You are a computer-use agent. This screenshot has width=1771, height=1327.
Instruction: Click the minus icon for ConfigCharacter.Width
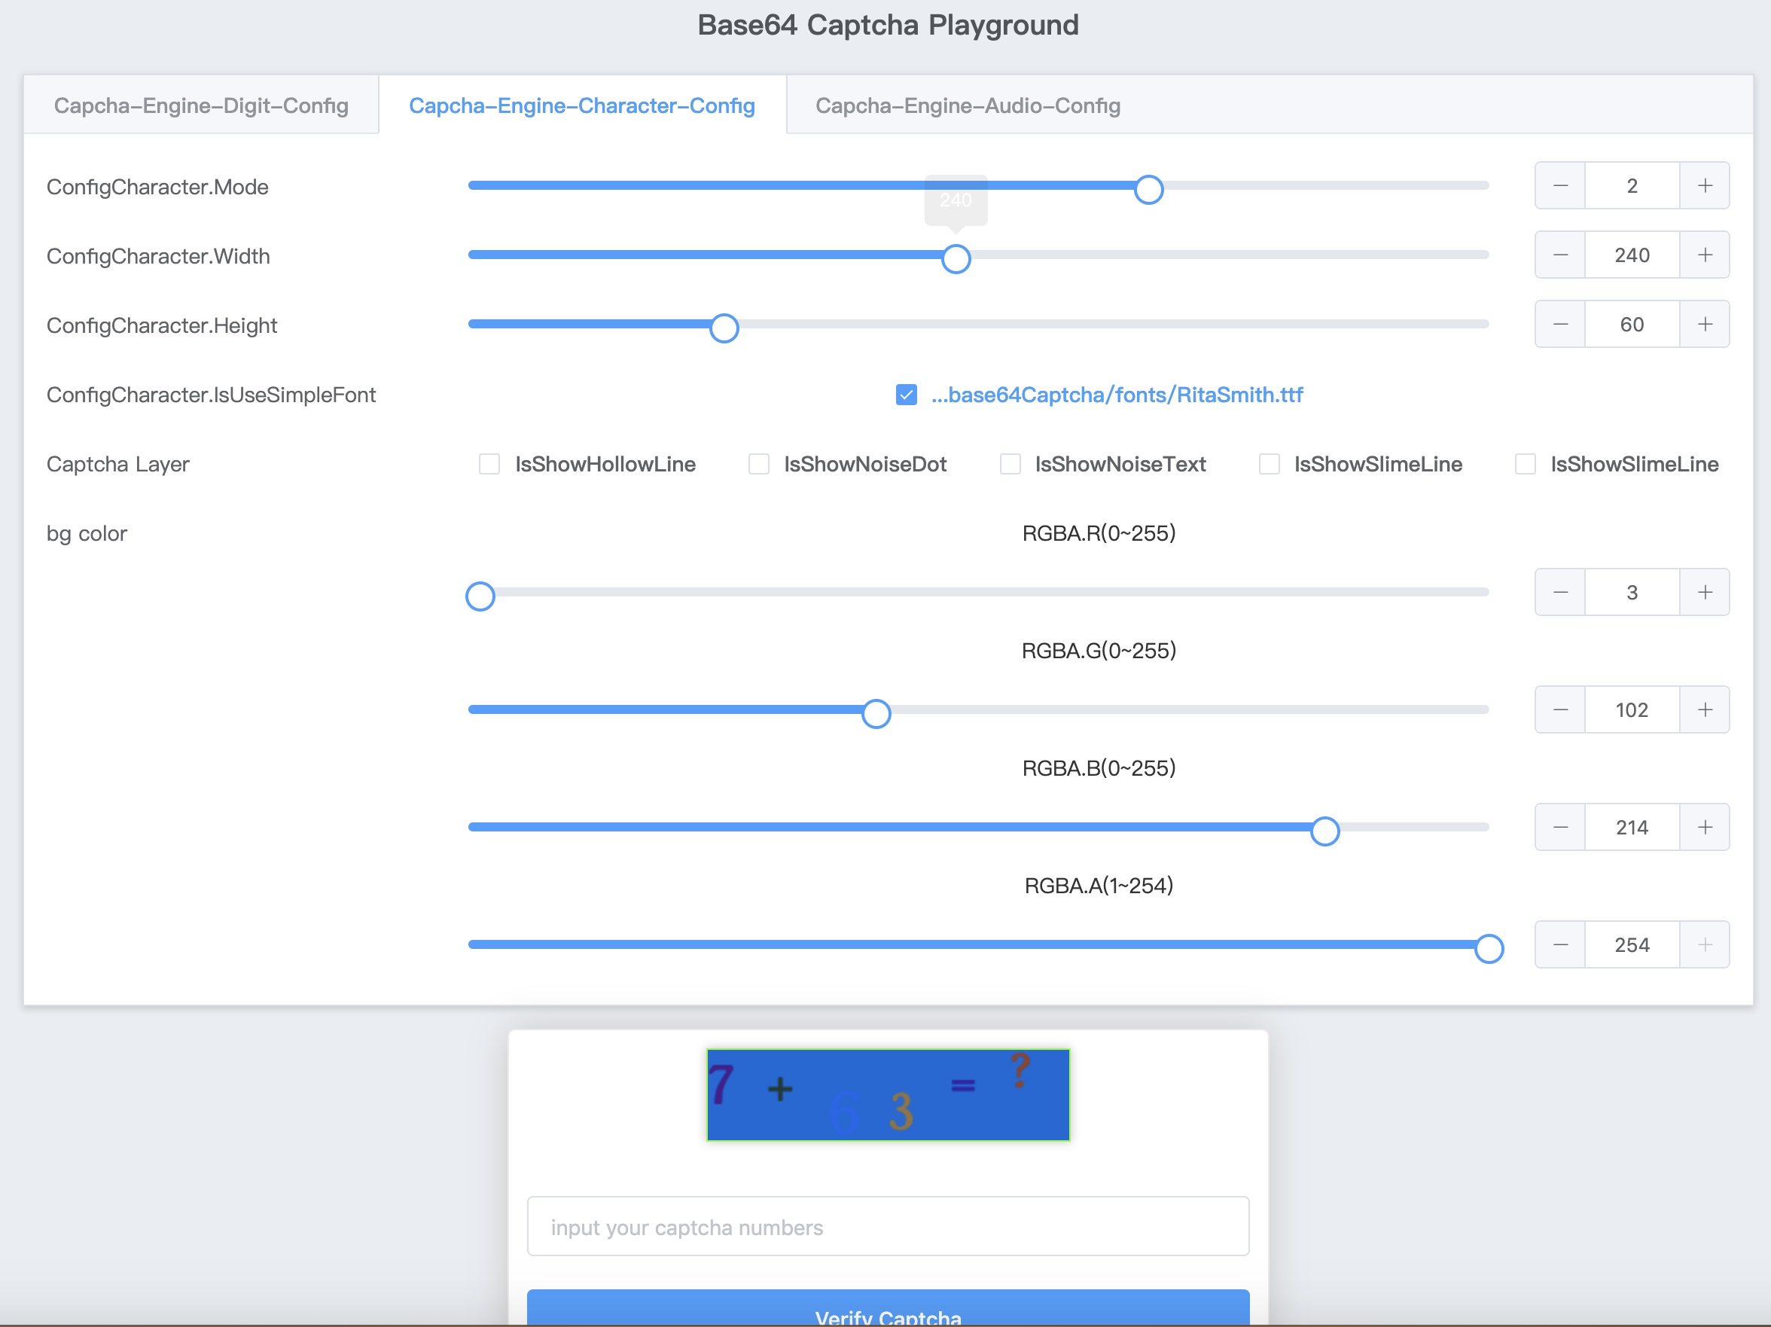(1560, 255)
